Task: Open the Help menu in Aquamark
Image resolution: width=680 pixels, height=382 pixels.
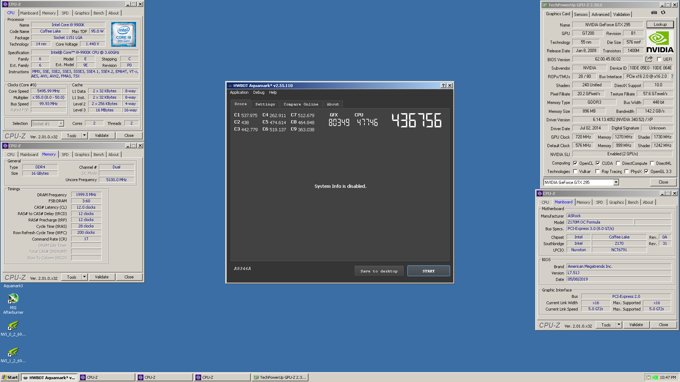Action: click(x=273, y=92)
